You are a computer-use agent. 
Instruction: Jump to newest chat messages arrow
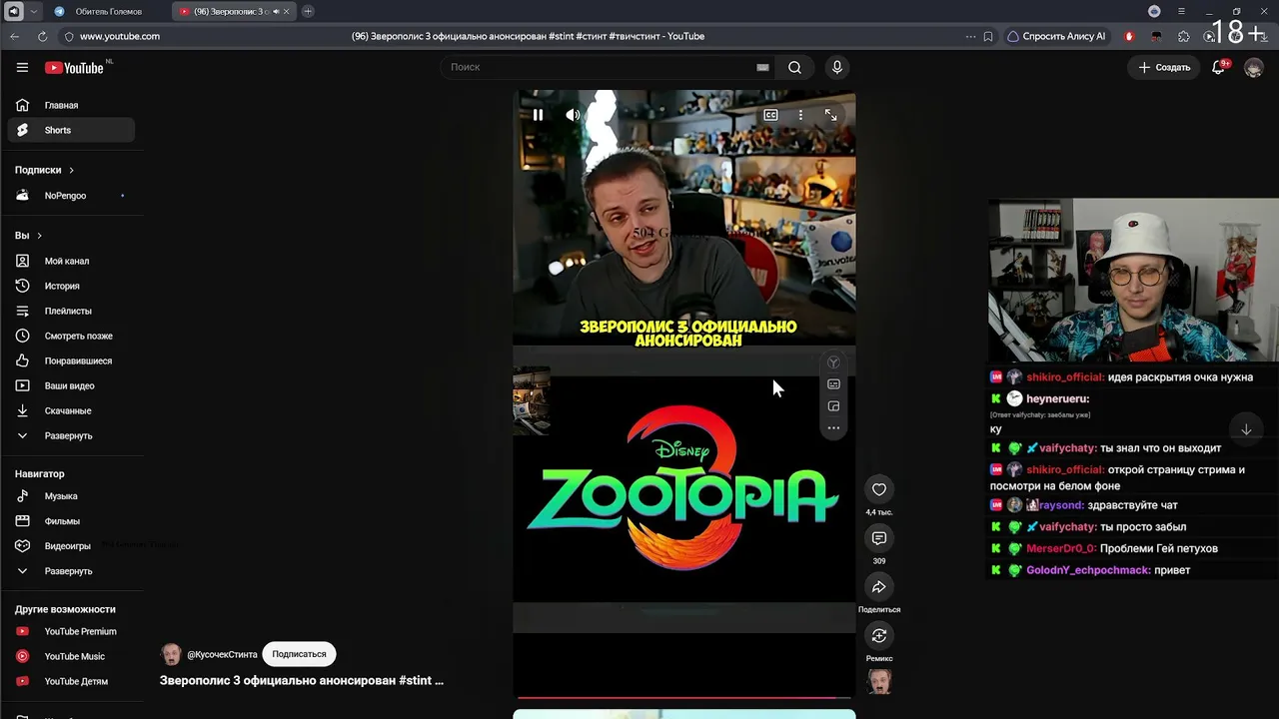1246,429
